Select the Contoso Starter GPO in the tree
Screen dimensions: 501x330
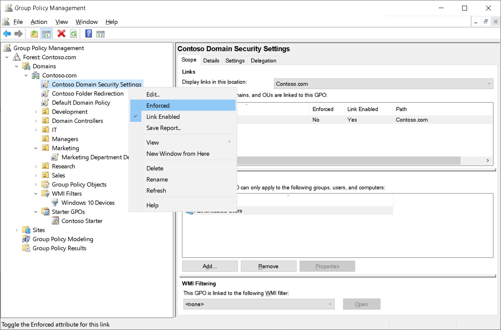81,221
